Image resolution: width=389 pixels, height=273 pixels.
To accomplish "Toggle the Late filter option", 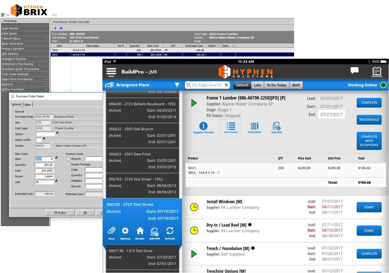I will [x=257, y=85].
